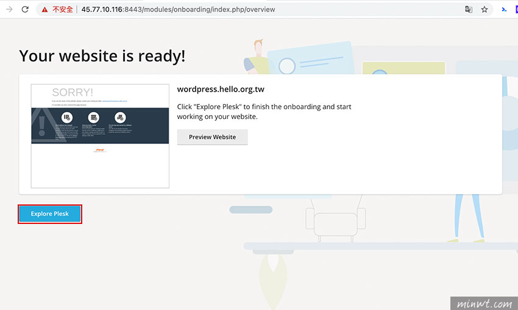Click the browser forward arrow

click(x=9, y=9)
